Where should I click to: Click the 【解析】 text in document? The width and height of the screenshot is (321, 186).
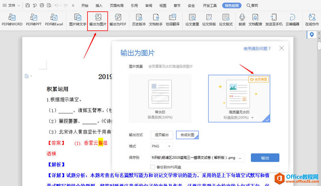click(56, 165)
